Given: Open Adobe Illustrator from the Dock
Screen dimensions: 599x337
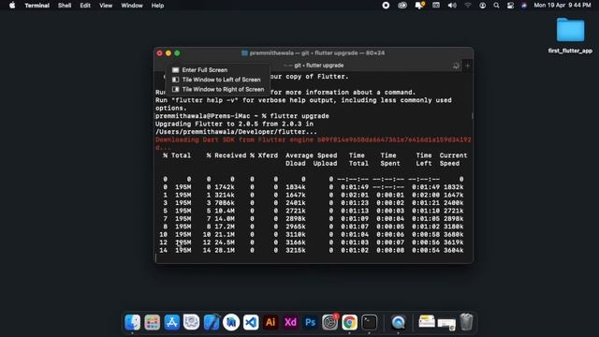Looking at the screenshot, I should 270,322.
